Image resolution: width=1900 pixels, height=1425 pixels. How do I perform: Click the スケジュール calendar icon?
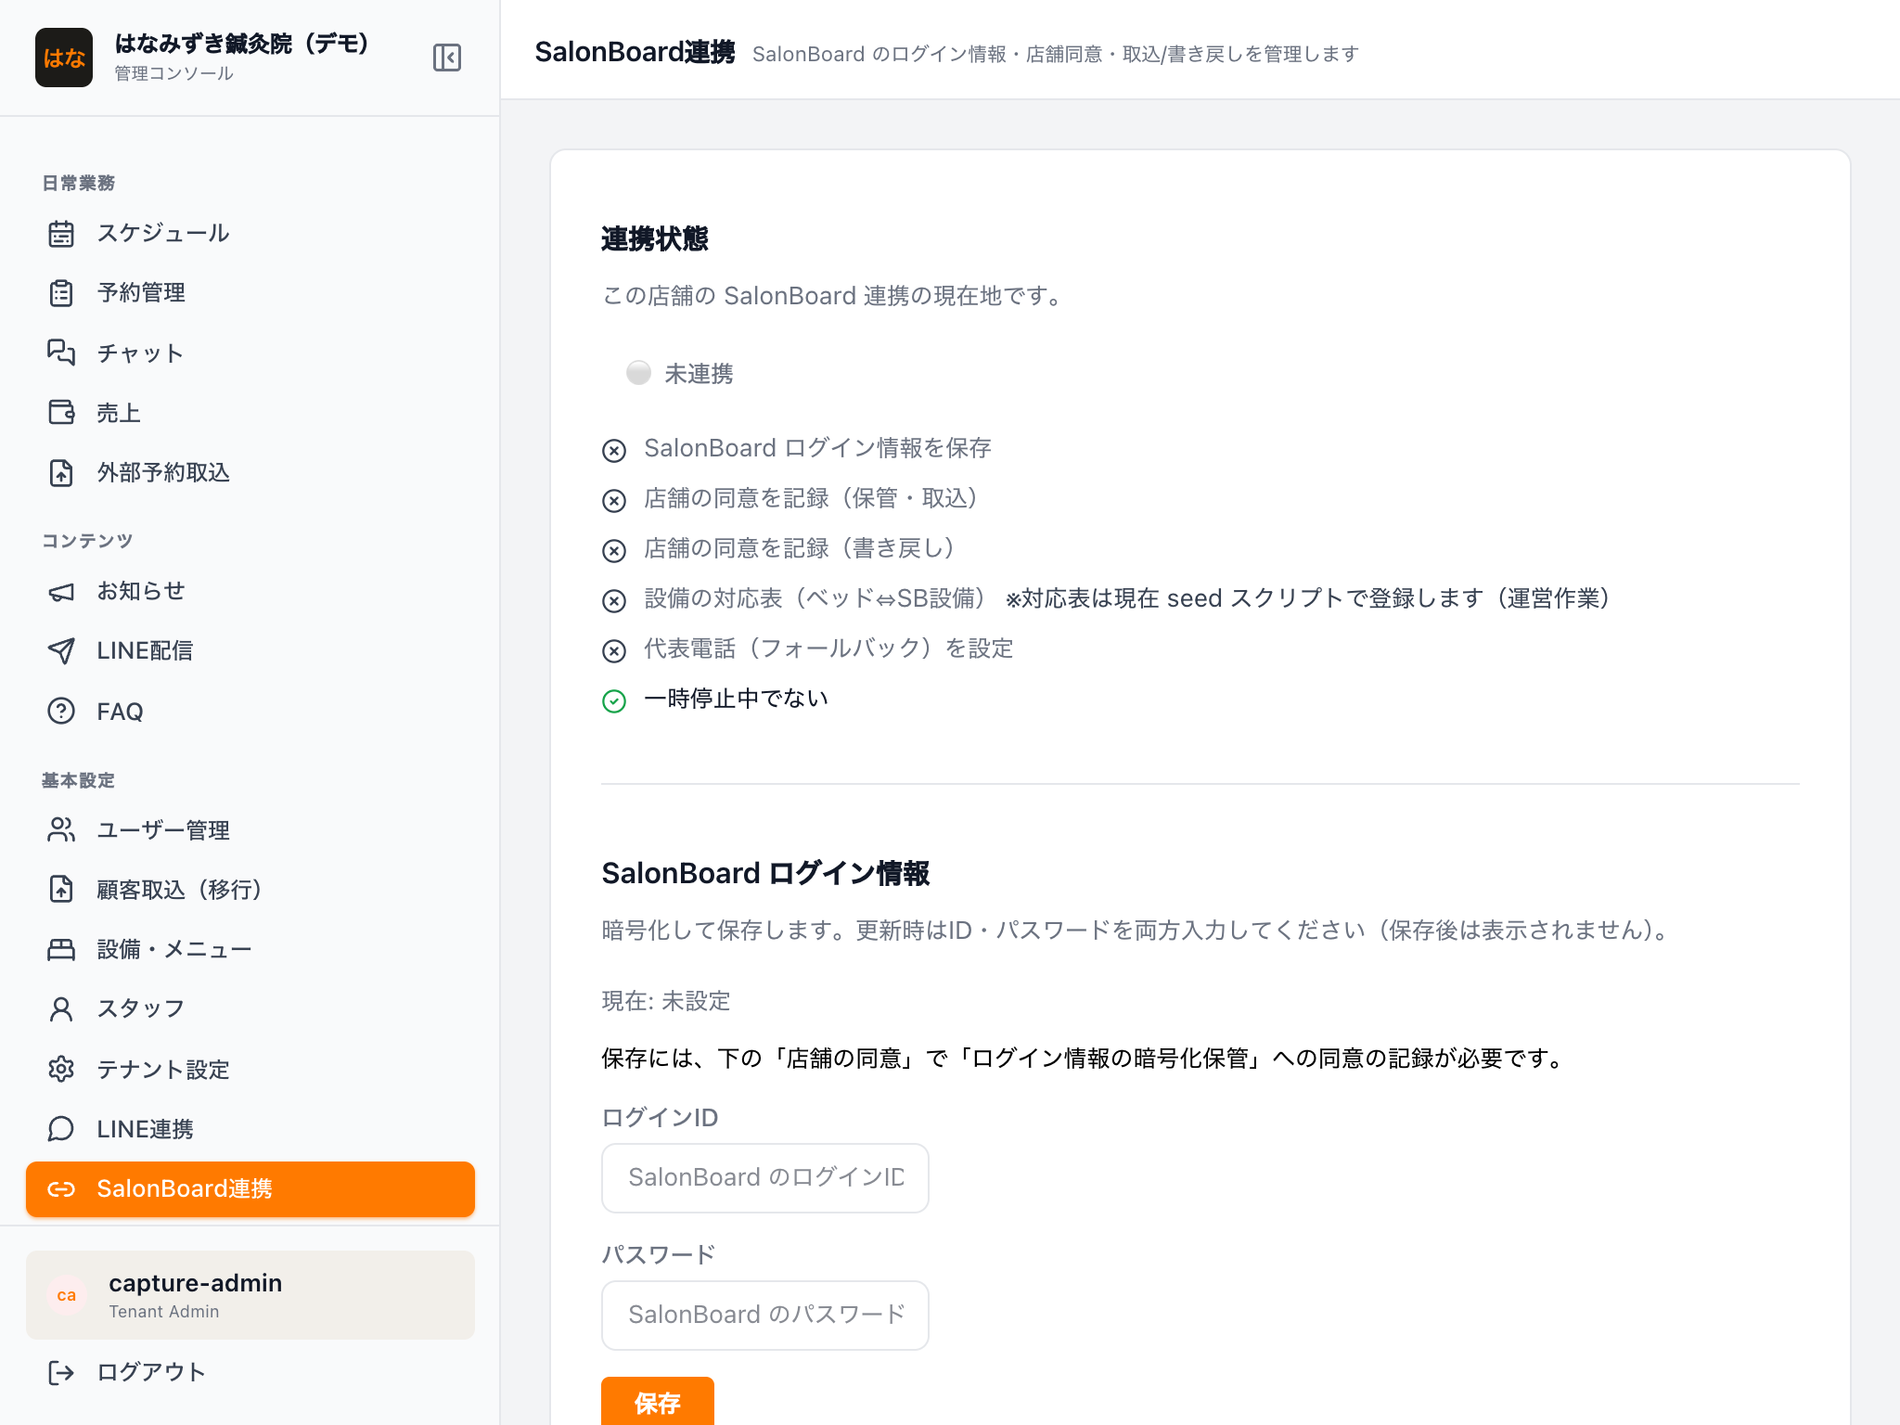click(61, 234)
